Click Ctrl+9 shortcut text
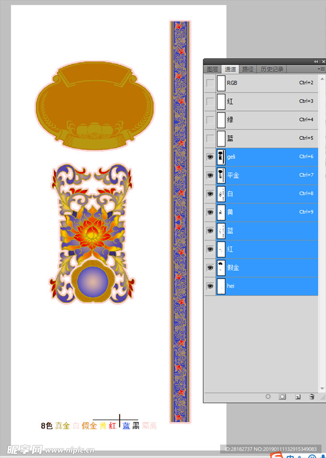The height and width of the screenshot is (458, 326). (306, 212)
